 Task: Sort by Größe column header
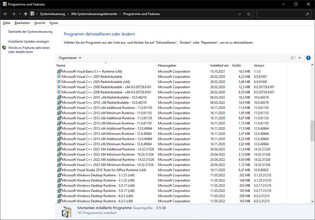click(x=241, y=65)
